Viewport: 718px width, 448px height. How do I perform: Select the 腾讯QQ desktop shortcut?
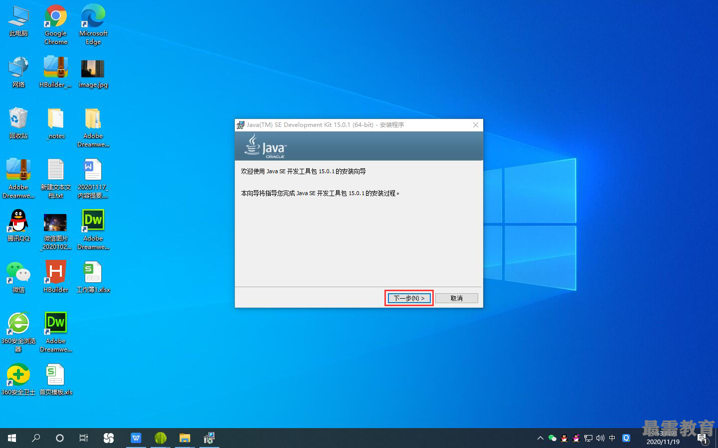[x=18, y=226]
